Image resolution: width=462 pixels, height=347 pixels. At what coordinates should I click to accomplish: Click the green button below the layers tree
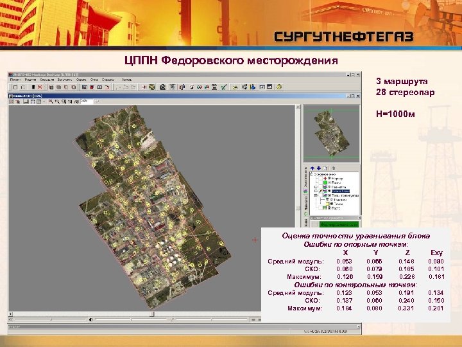click(339, 224)
